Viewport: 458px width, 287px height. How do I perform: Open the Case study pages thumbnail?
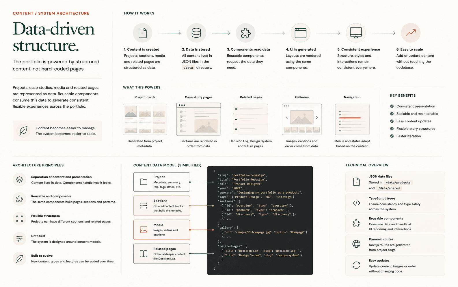199,119
